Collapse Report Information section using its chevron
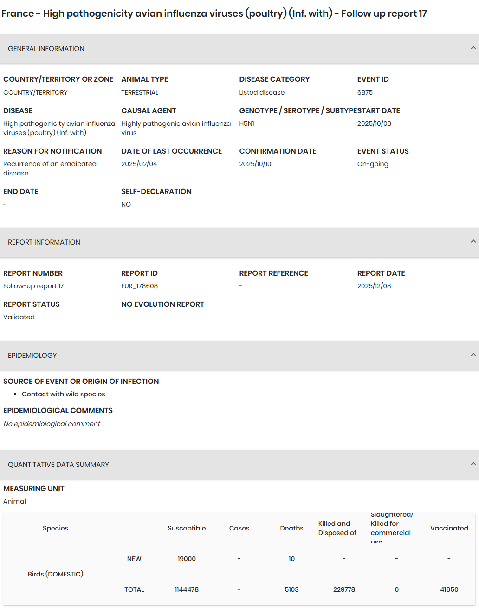The image size is (479, 608). [473, 241]
